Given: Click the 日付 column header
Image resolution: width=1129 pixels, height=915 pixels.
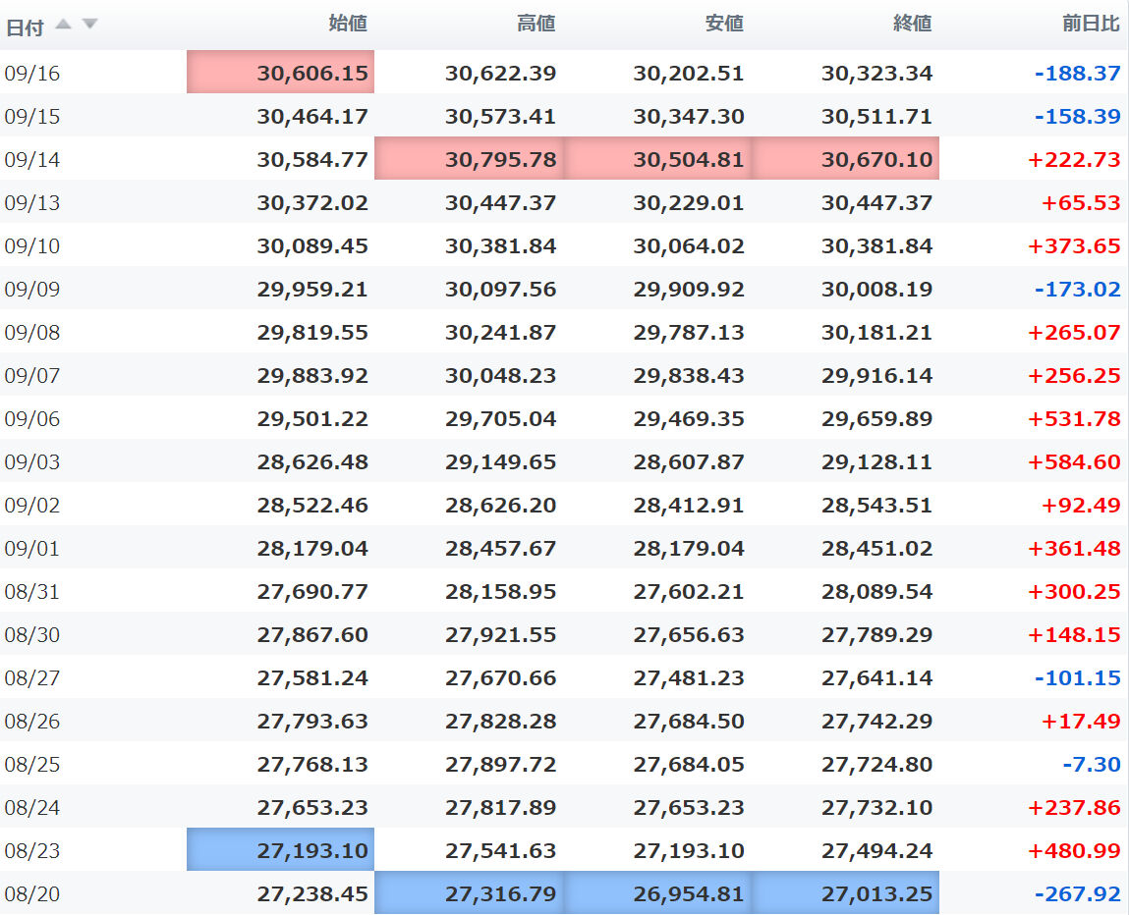Looking at the screenshot, I should 25,27.
